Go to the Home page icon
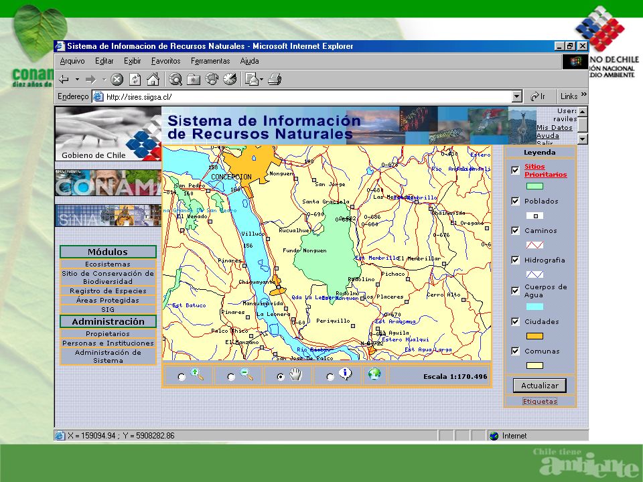 153,79
